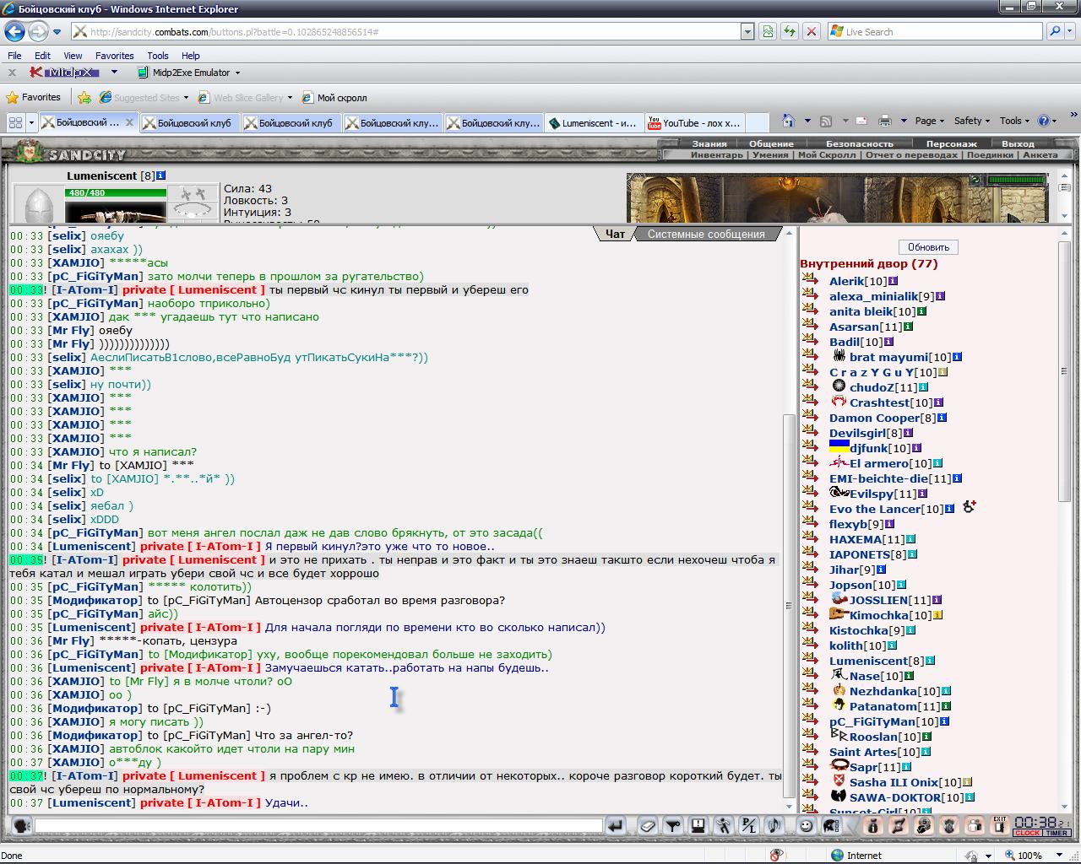Click the Add to Favorites Bar star icon
Image resolution: width=1081 pixels, height=864 pixels.
pyautogui.click(x=84, y=98)
